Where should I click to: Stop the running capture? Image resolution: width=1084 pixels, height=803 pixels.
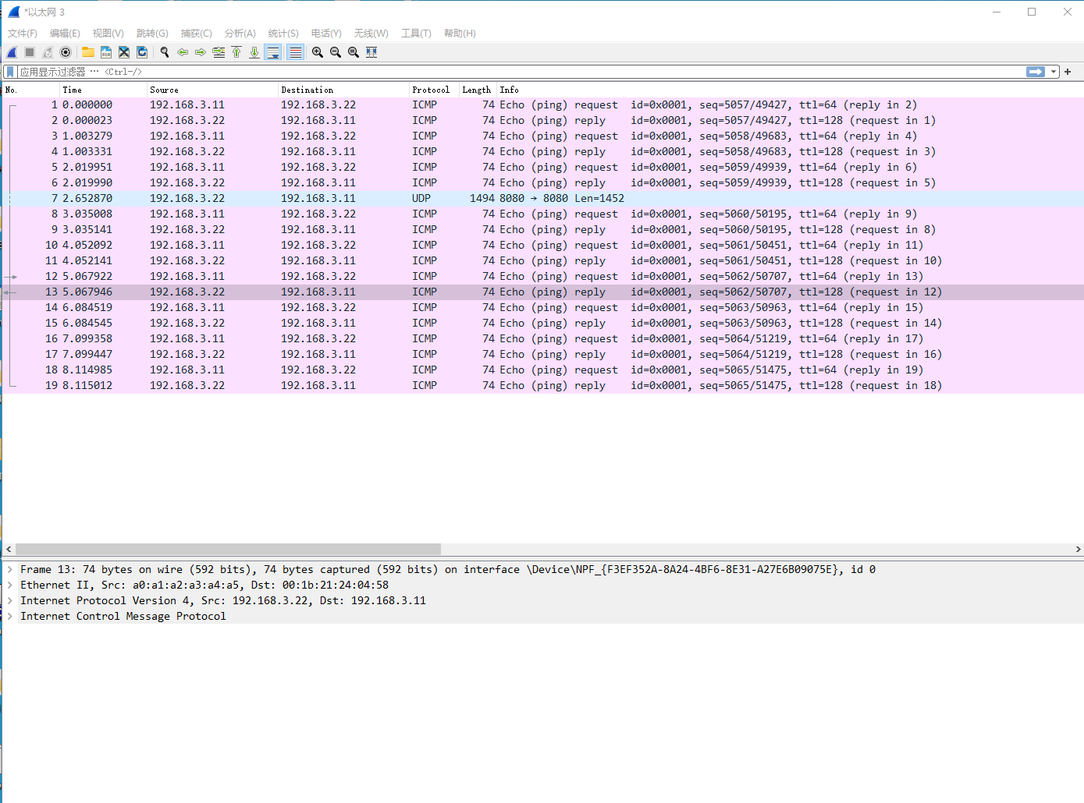pos(29,52)
